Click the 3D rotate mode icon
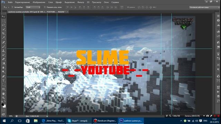 [139, 7]
